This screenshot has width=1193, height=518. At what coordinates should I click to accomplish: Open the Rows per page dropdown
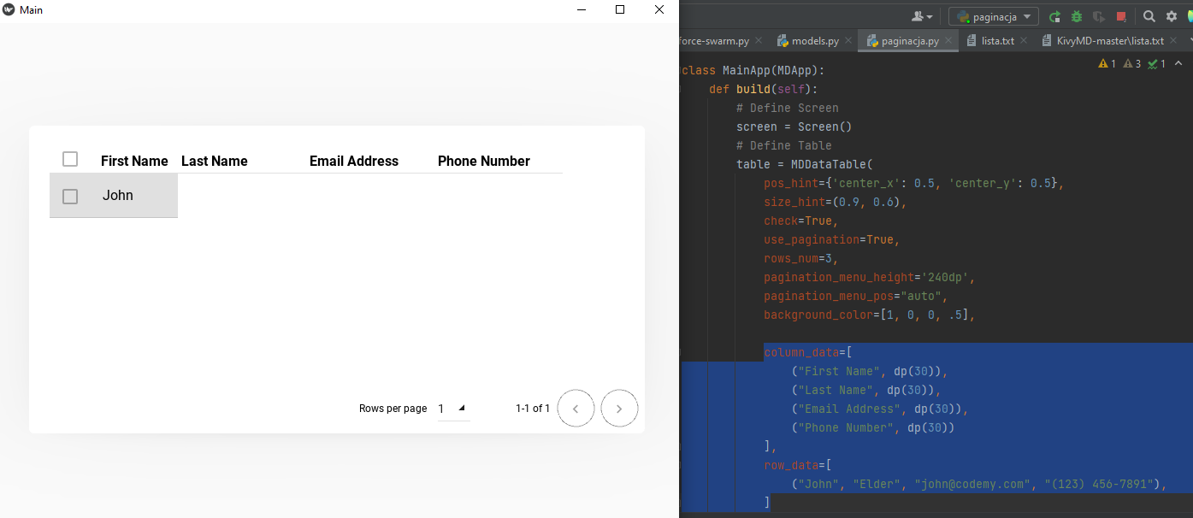454,408
